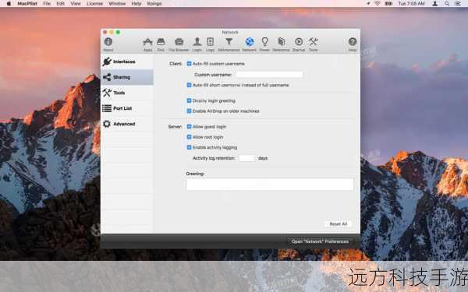Viewport: 468px width, 292px height.
Task: Open the Logs section in toolbar
Action: (x=210, y=44)
